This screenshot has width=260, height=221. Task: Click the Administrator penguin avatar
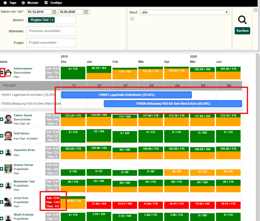[9, 73]
